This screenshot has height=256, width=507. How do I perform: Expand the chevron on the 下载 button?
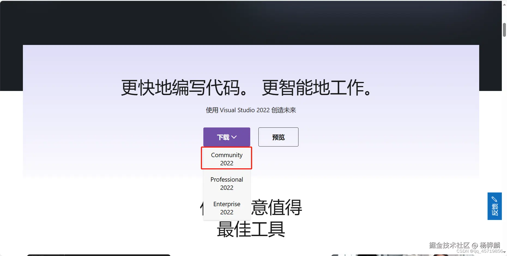point(234,137)
